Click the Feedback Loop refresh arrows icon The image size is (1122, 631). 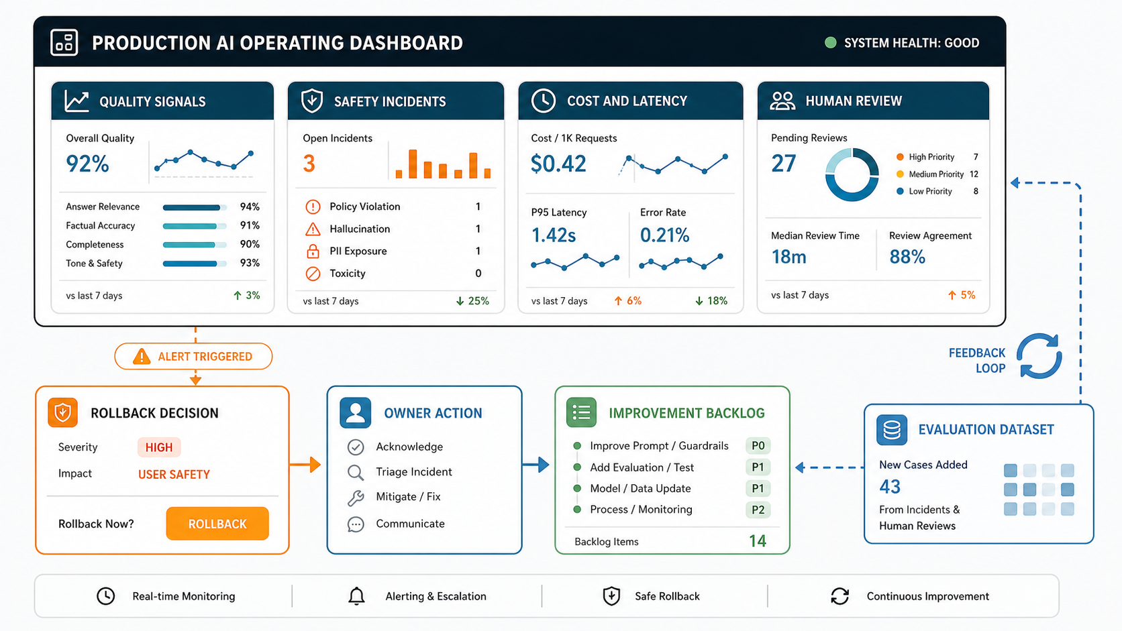[x=1039, y=356]
